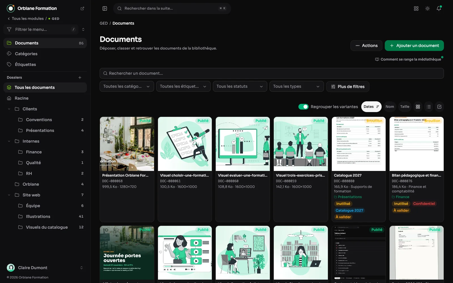Click the sidebar filter menu sort arrows
Image resolution: width=453 pixels, height=283 pixels.
point(83,29)
